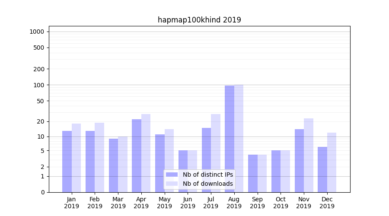Click the Aug 2019 distinct IPs bar
The width and height of the screenshot is (389, 216).
[x=229, y=138]
